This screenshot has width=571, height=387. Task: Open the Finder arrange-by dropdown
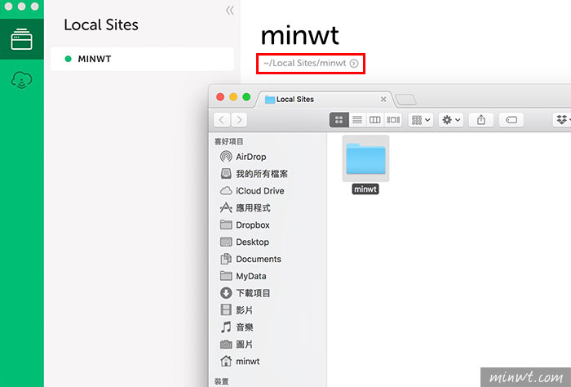coord(421,120)
